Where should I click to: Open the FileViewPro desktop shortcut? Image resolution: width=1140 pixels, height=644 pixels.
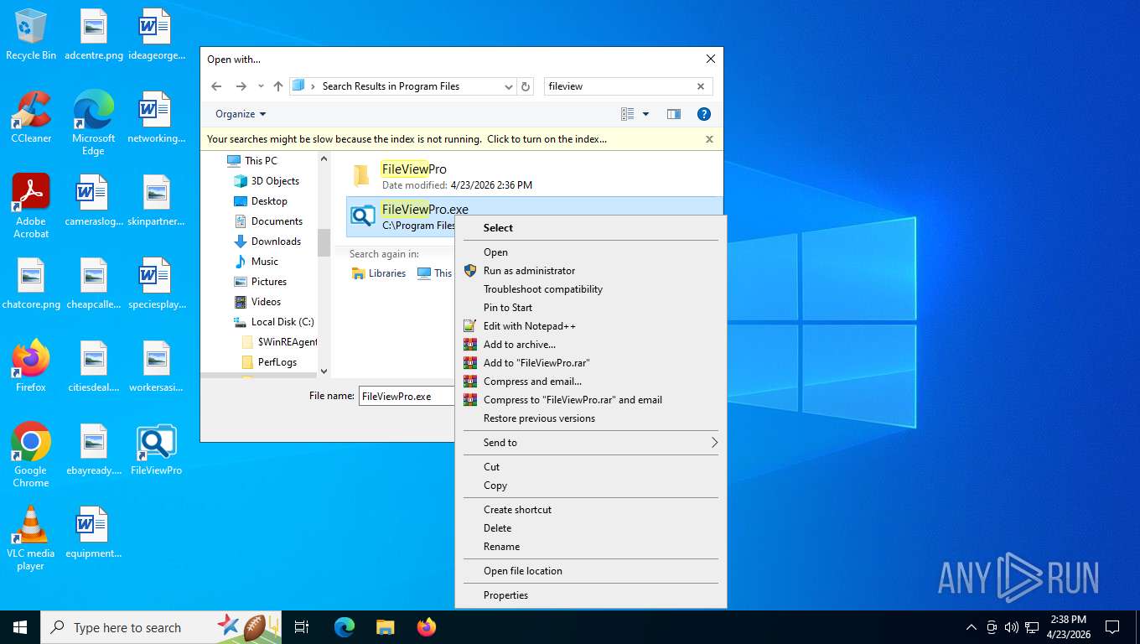click(156, 449)
